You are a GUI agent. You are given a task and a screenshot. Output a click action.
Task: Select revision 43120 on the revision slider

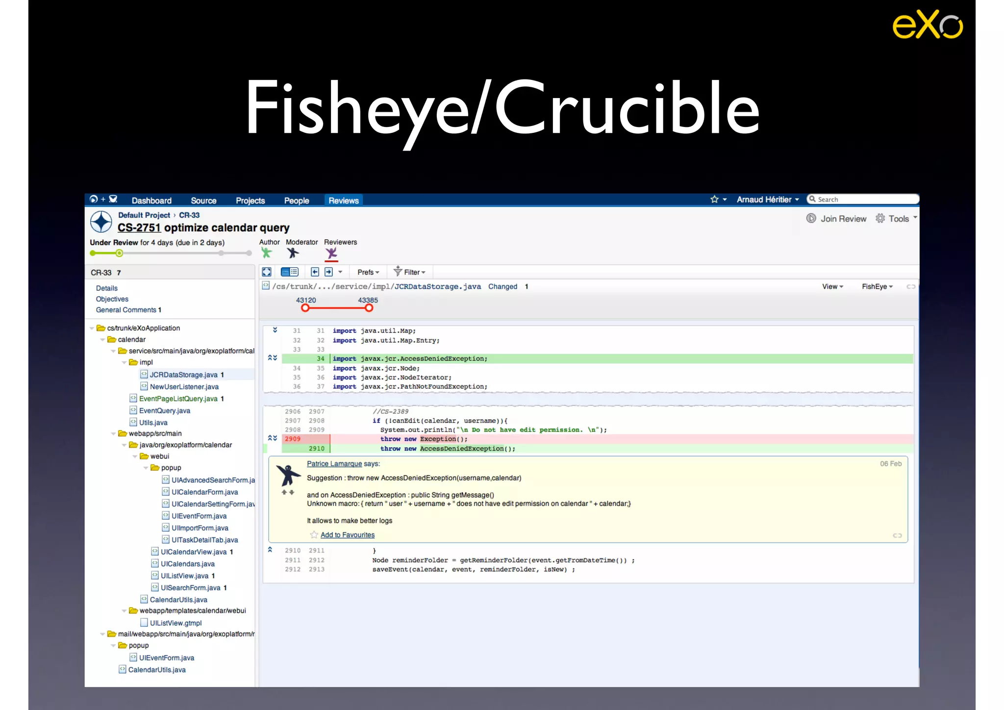[x=305, y=308]
